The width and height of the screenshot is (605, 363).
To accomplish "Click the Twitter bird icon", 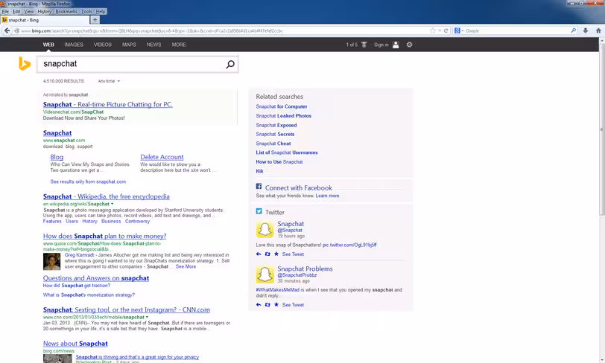I will pyautogui.click(x=259, y=211).
